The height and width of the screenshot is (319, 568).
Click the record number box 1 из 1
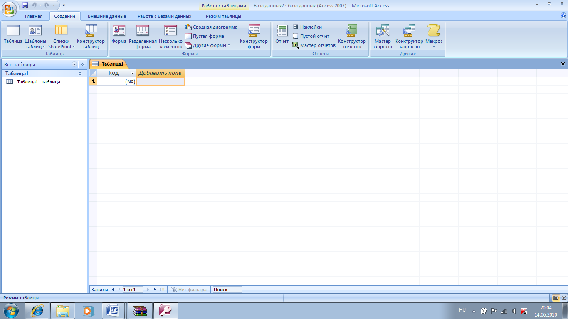tap(133, 290)
